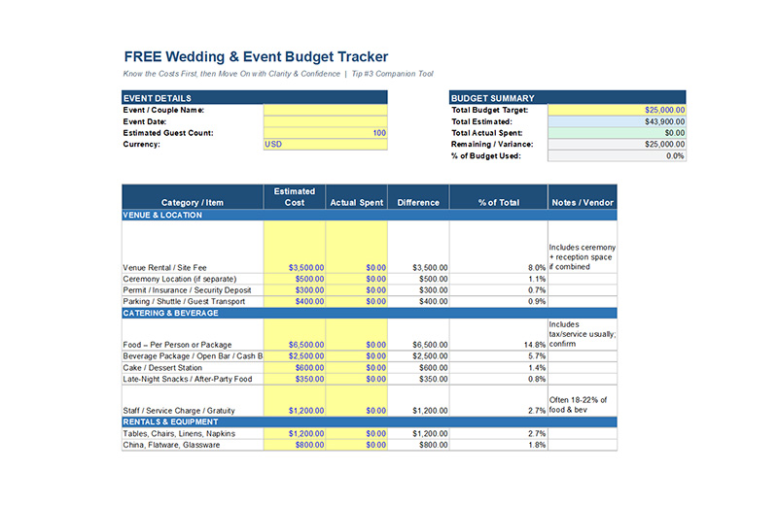Select the CATERING & BEVERAGE section row

click(370, 314)
